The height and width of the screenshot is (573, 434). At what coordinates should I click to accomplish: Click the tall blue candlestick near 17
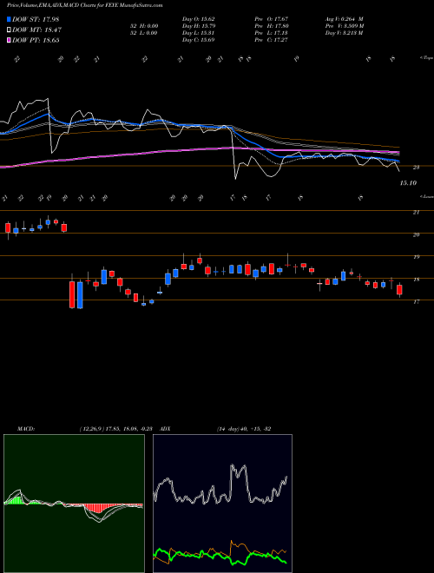[x=80, y=294]
